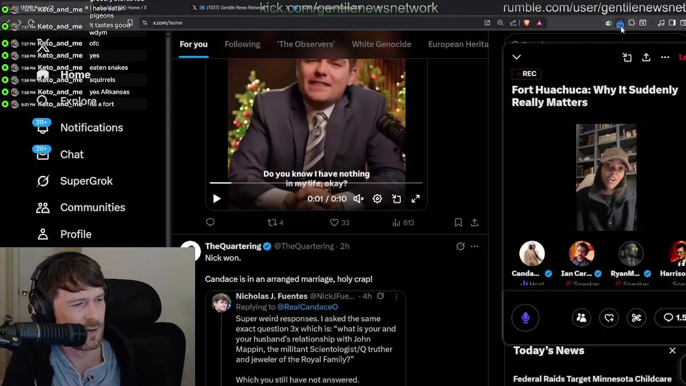The image size is (686, 386).
Task: Click the Leave button in Space
Action: pos(682,57)
